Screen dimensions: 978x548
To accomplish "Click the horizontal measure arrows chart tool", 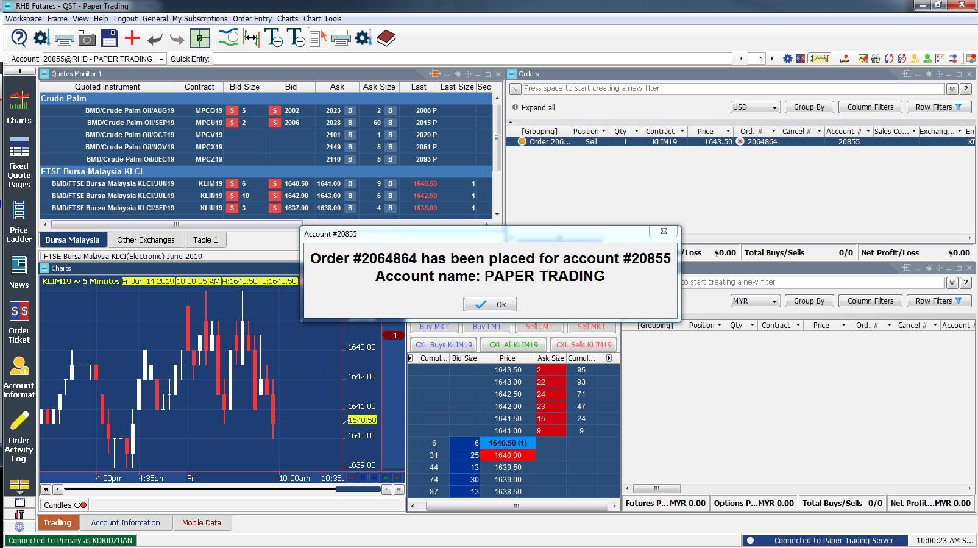I will [x=250, y=38].
